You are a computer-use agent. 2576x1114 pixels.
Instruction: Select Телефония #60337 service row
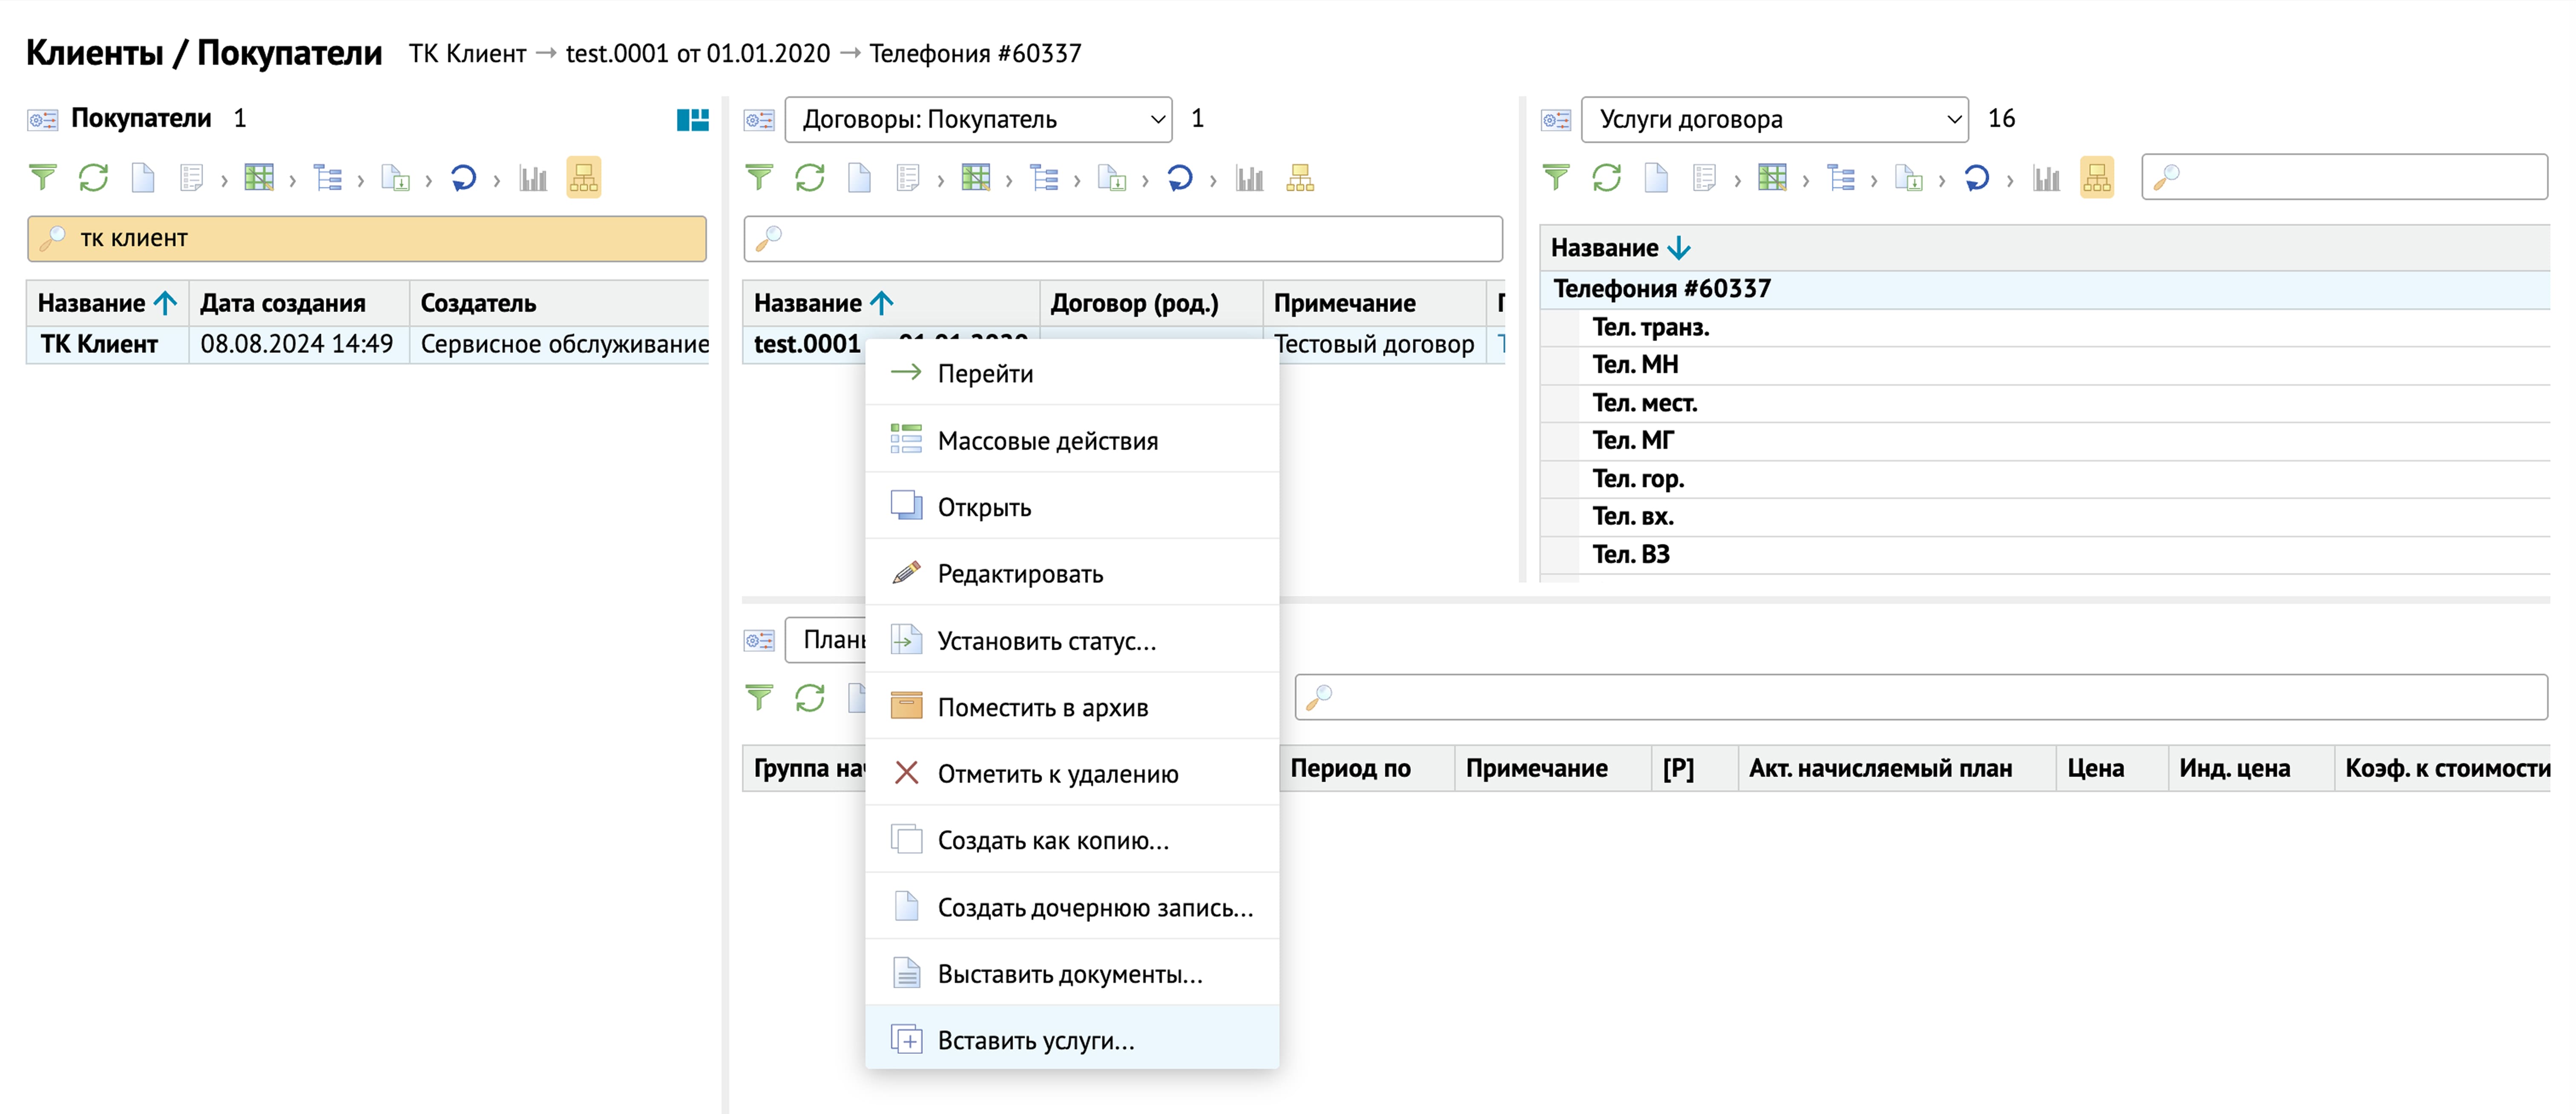[2045, 289]
